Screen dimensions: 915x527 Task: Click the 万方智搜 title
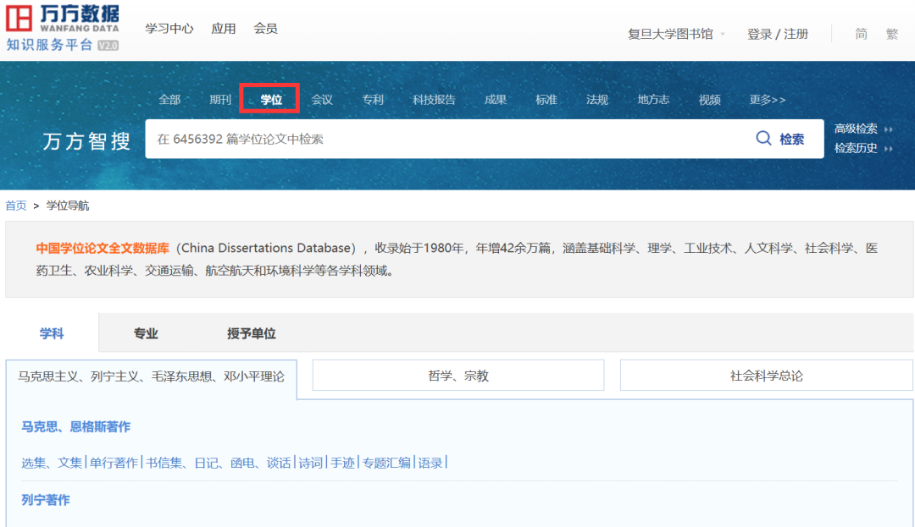tap(87, 141)
